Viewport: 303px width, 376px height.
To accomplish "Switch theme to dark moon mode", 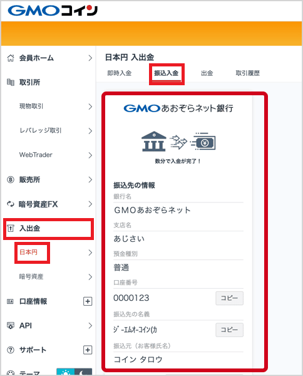I will [x=83, y=372].
